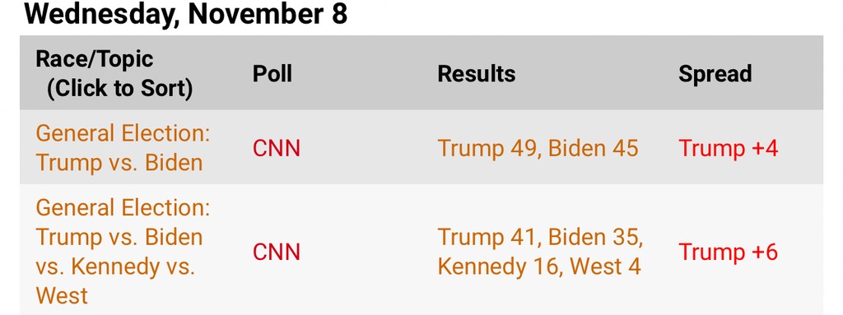The image size is (843, 315).
Task: Open four-way race link with Kennedy and West
Action: pos(123,252)
